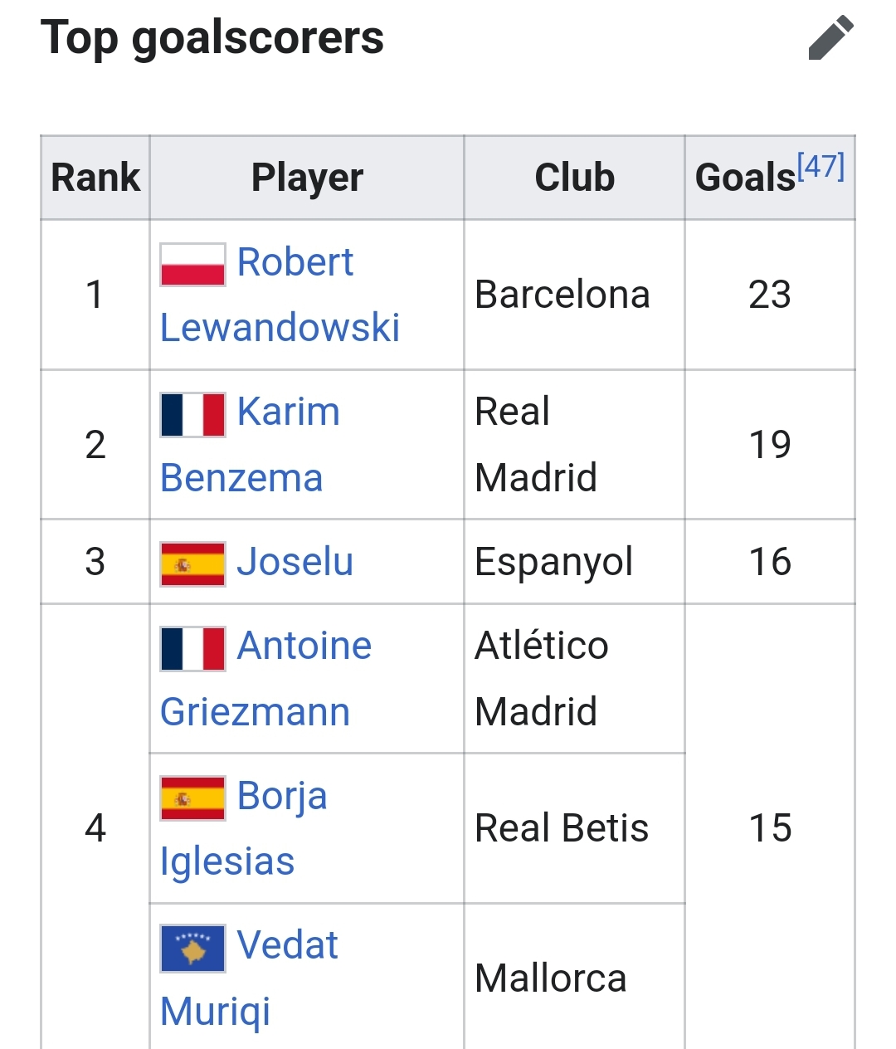This screenshot has height=1049, width=896.
Task: Tap France flag beside Antoine Griezmann
Action: tap(192, 648)
